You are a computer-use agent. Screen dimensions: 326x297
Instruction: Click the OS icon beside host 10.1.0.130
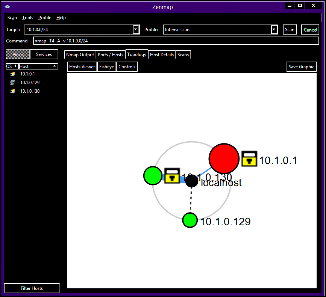[12, 91]
